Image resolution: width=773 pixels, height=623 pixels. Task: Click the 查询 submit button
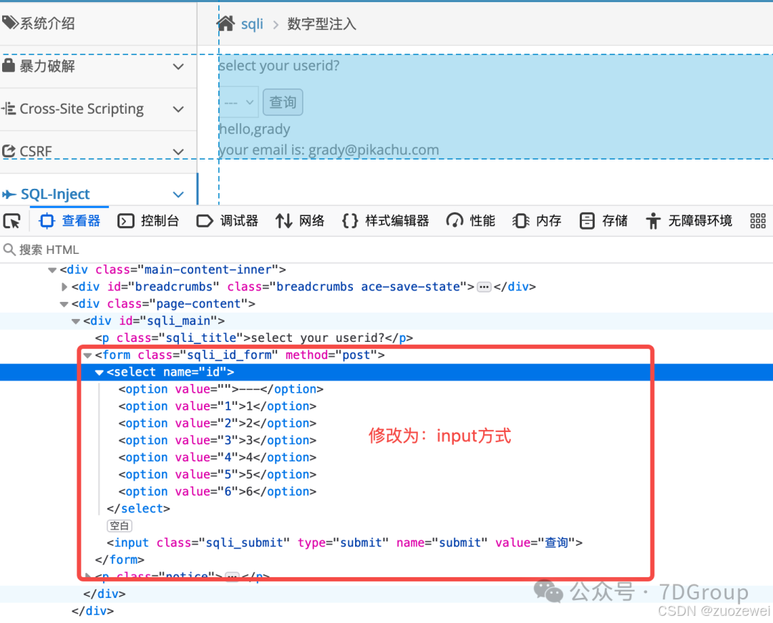(283, 102)
